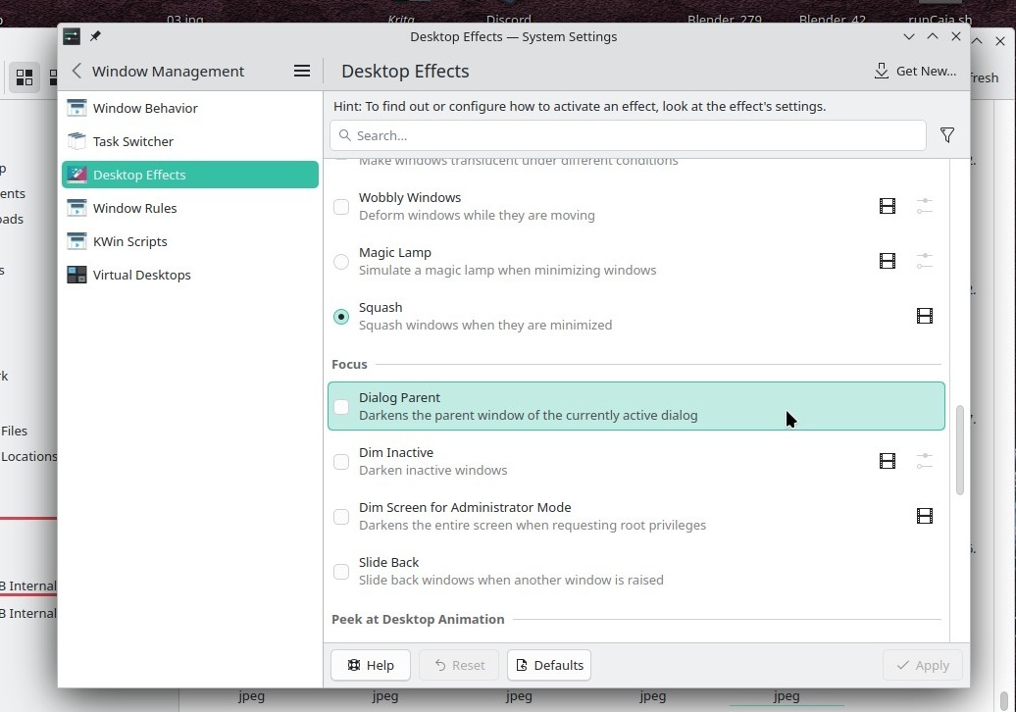This screenshot has height=712, width=1016.
Task: Play the Dim Inactive video preview
Action: pyautogui.click(x=888, y=461)
